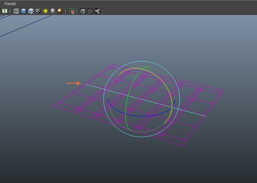Toggle isolate select icon with red cursor
Screen dimensions: 257x183
[72, 11]
